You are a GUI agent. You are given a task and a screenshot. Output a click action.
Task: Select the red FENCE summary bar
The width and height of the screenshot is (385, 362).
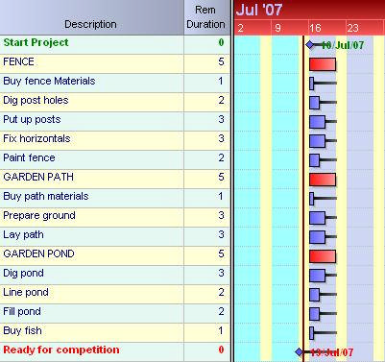323,64
